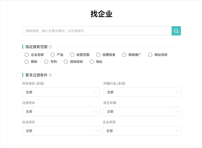Click the 更多过滤条件 section heading
The image size is (202, 148).
[x=36, y=75]
